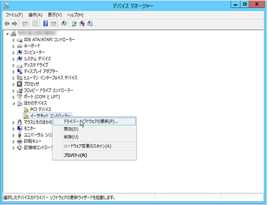Viewport: 268px width, 205px height.
Task: Click the show/hide console tree toolbar icon
Action: click(25, 24)
